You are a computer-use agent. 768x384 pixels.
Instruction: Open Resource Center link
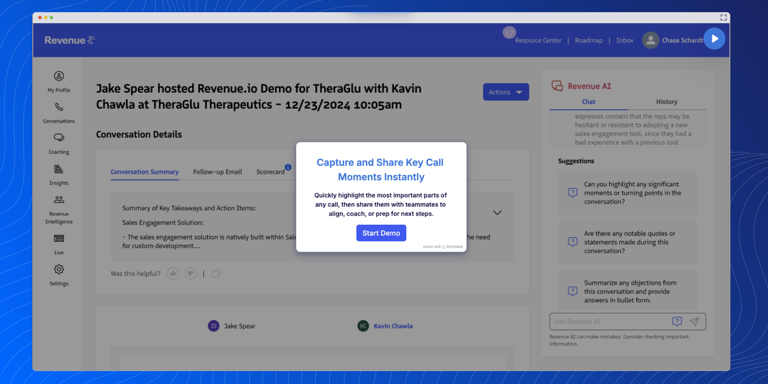(x=538, y=40)
